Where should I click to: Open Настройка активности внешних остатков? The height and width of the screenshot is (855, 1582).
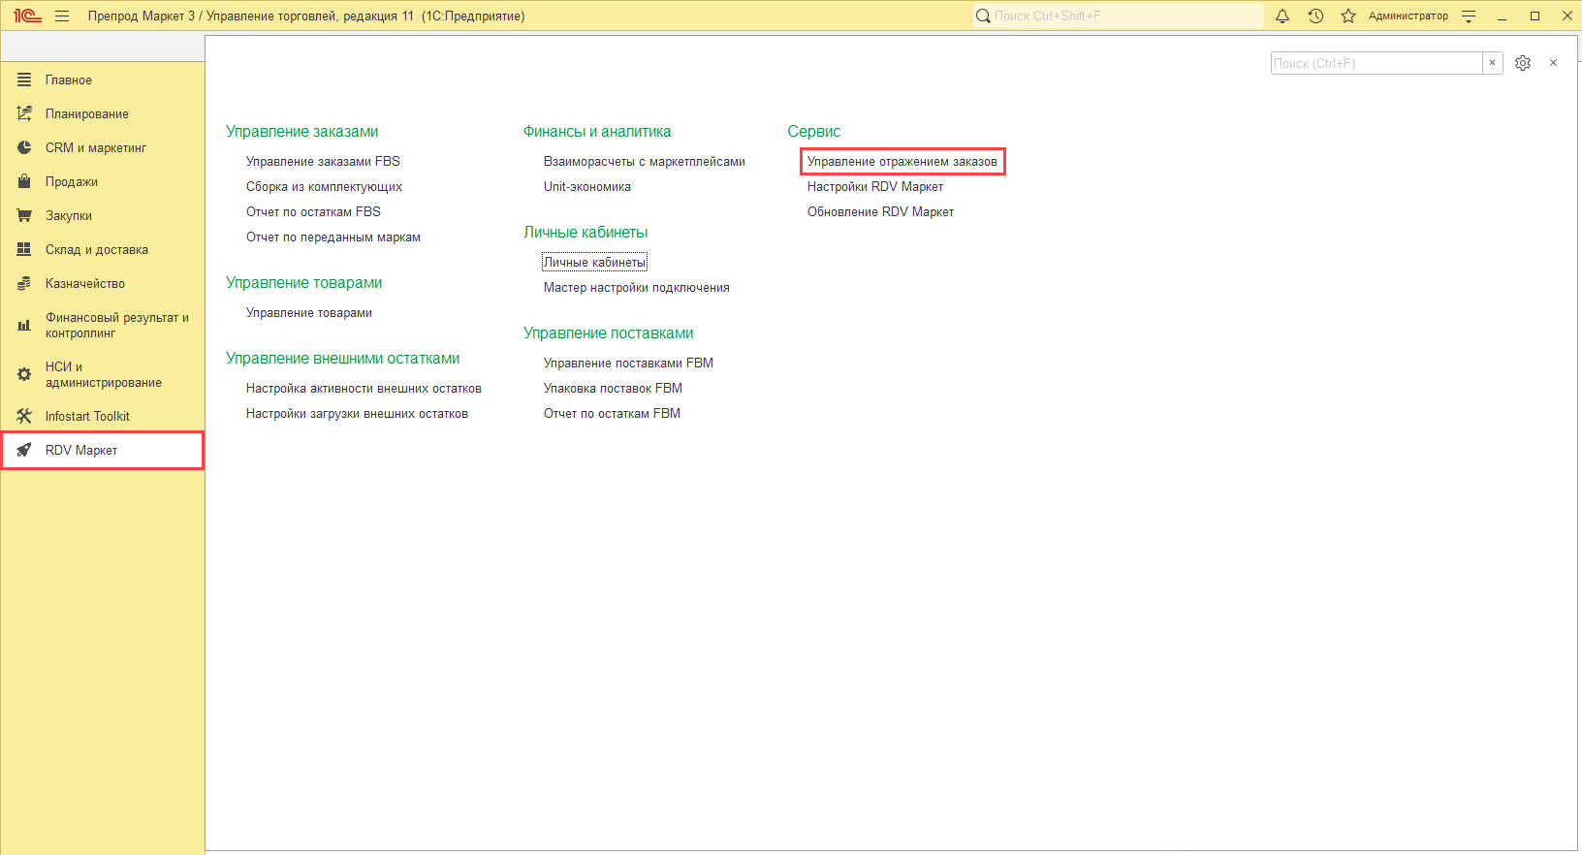[x=364, y=388]
